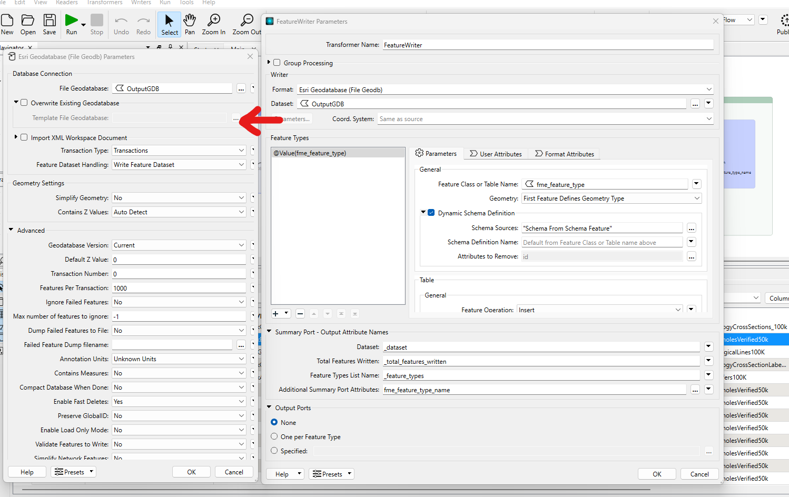Enable Group Processing checkbox
This screenshot has height=497, width=789.
(277, 63)
